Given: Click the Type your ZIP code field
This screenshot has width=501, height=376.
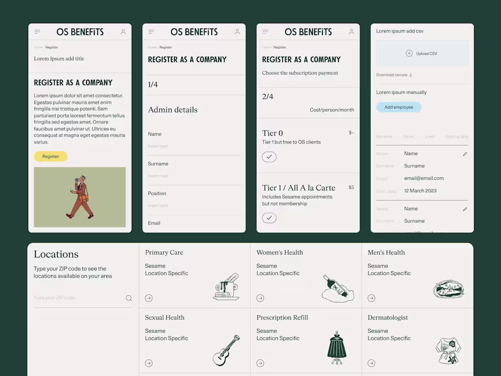Looking at the screenshot, I should click(68, 298).
